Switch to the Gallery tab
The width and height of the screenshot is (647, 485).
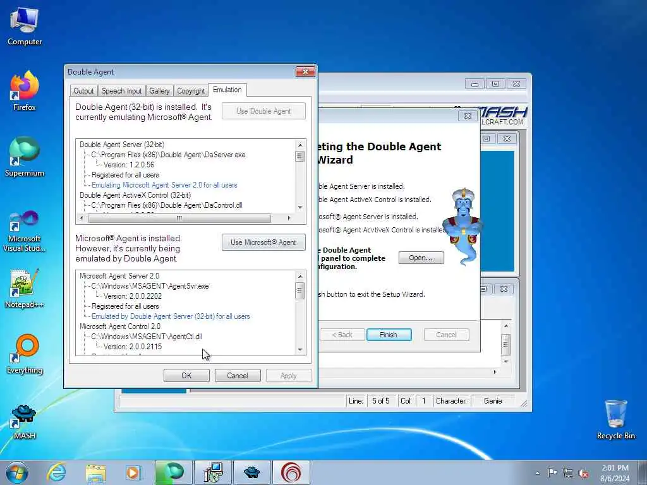159,91
